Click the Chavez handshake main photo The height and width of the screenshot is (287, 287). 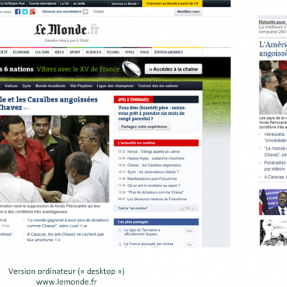tap(54, 159)
